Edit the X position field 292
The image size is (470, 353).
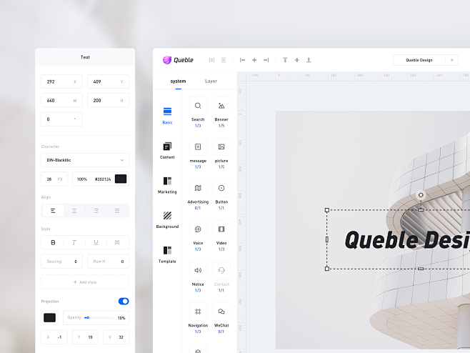point(61,81)
